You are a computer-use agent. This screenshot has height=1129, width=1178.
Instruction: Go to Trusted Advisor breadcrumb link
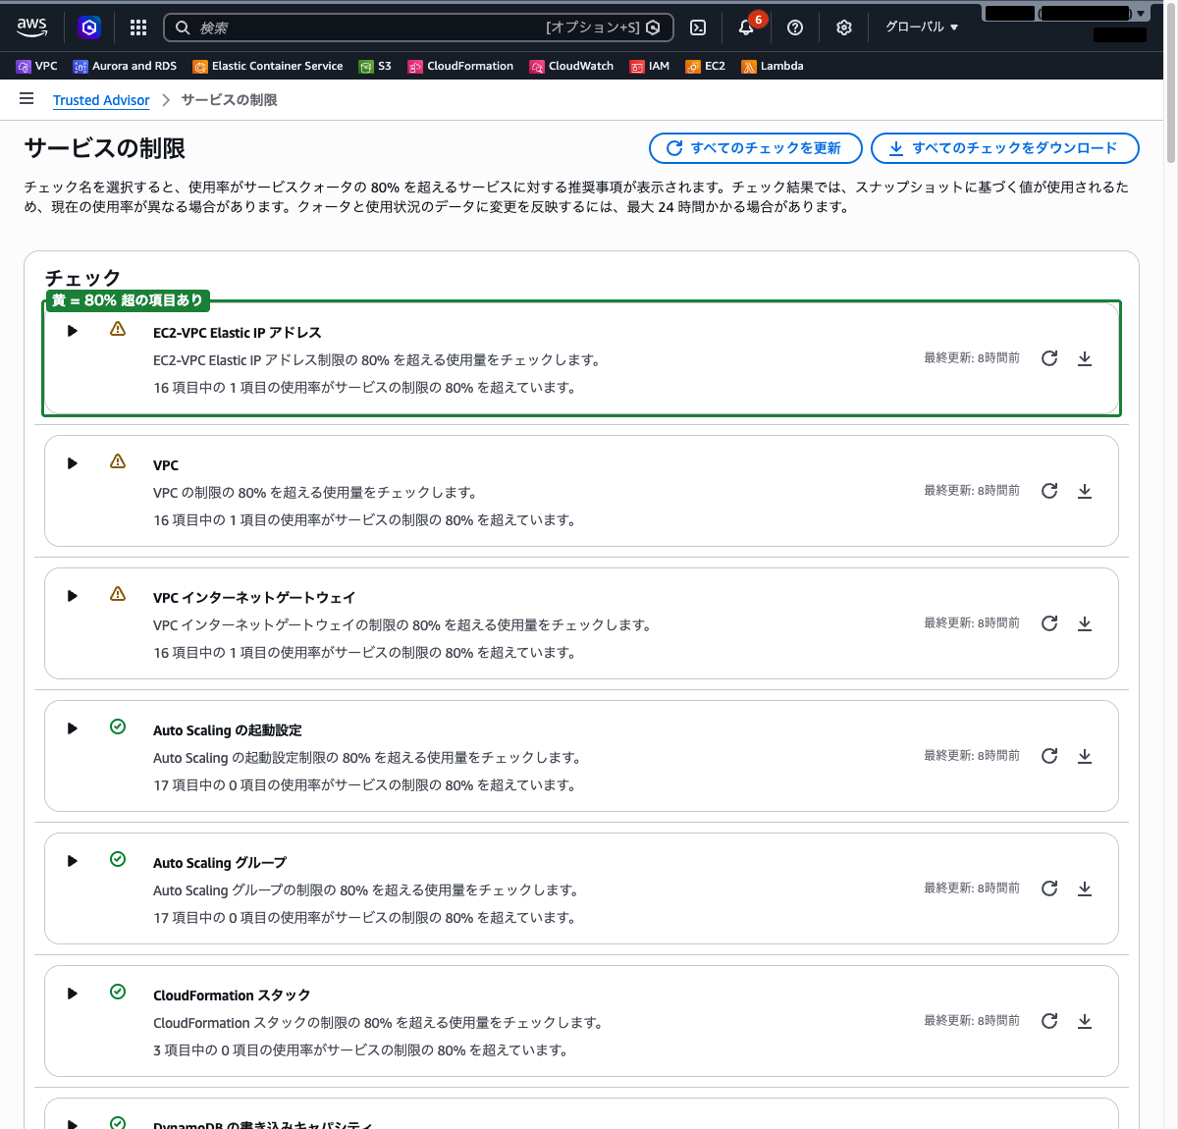point(101,100)
